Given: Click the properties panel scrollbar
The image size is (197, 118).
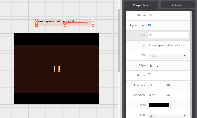Looking at the screenshot, I should 191,64.
